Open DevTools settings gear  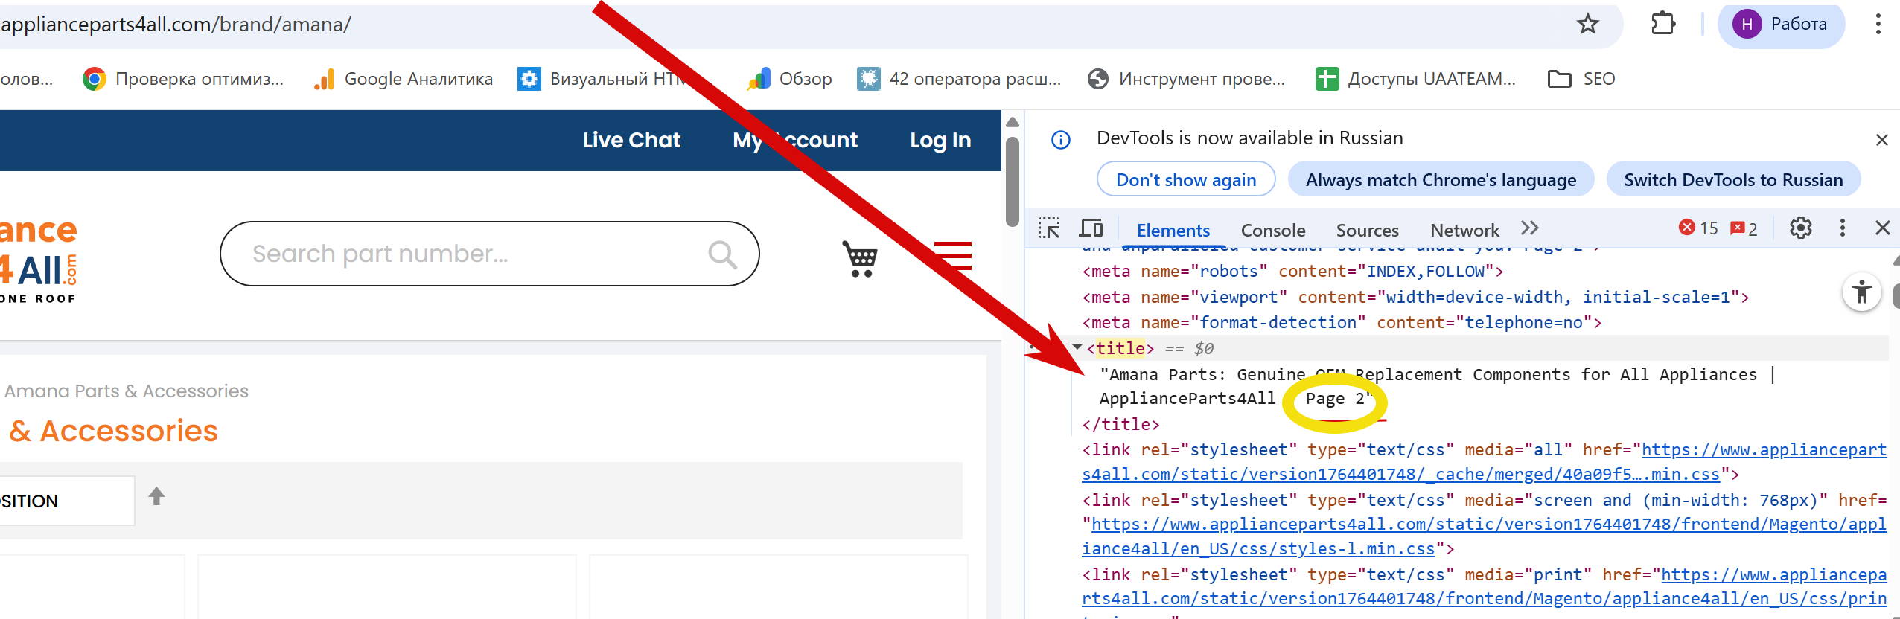[x=1800, y=228]
